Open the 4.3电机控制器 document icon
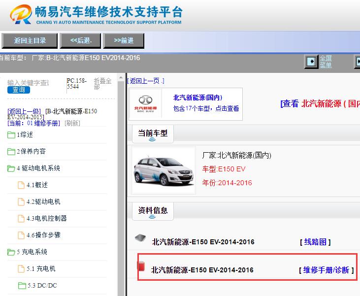Viewport: 360px width, 296px height. pyautogui.click(x=21, y=219)
